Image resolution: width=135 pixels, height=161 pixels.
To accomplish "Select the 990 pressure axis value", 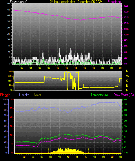I will pos(125,46).
